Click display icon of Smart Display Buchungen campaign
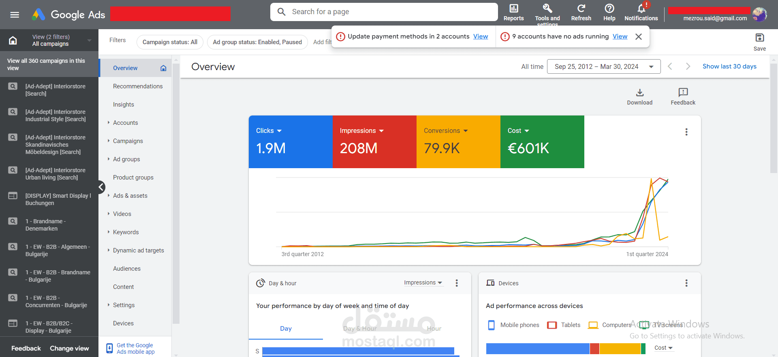 [x=13, y=196]
